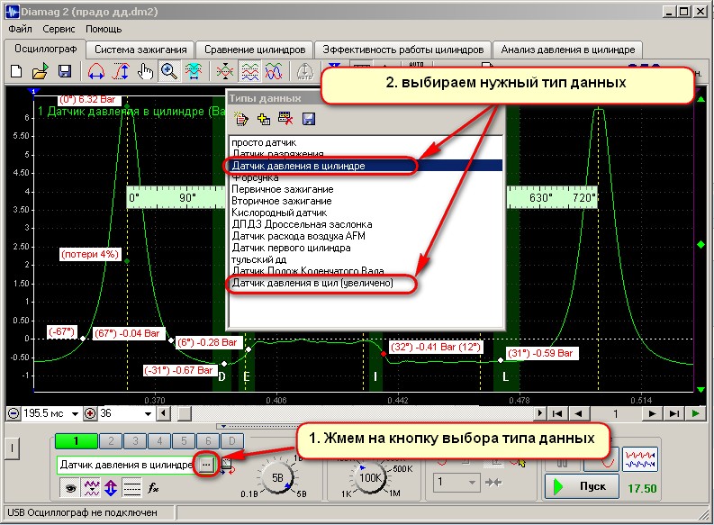
Task: Select 'Датчик давления в цилиндре' list item
Action: (366, 166)
